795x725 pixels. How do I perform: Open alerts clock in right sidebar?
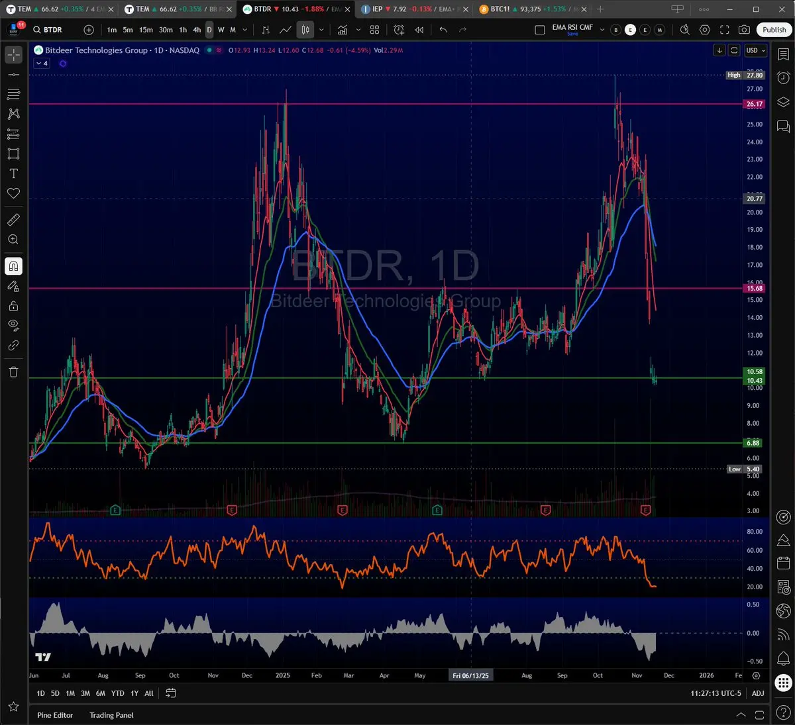point(783,77)
